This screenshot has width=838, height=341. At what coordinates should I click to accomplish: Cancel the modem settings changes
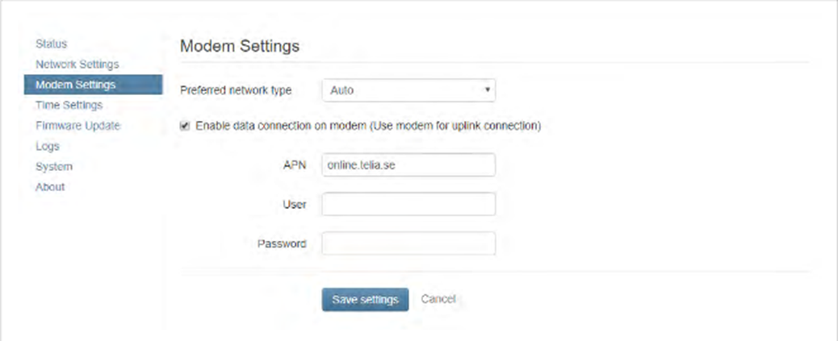[438, 299]
